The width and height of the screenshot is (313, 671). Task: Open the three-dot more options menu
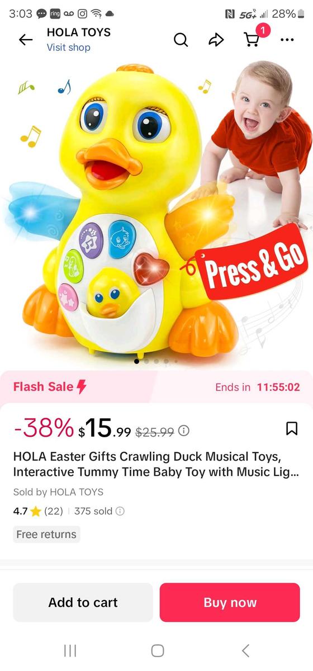(287, 40)
